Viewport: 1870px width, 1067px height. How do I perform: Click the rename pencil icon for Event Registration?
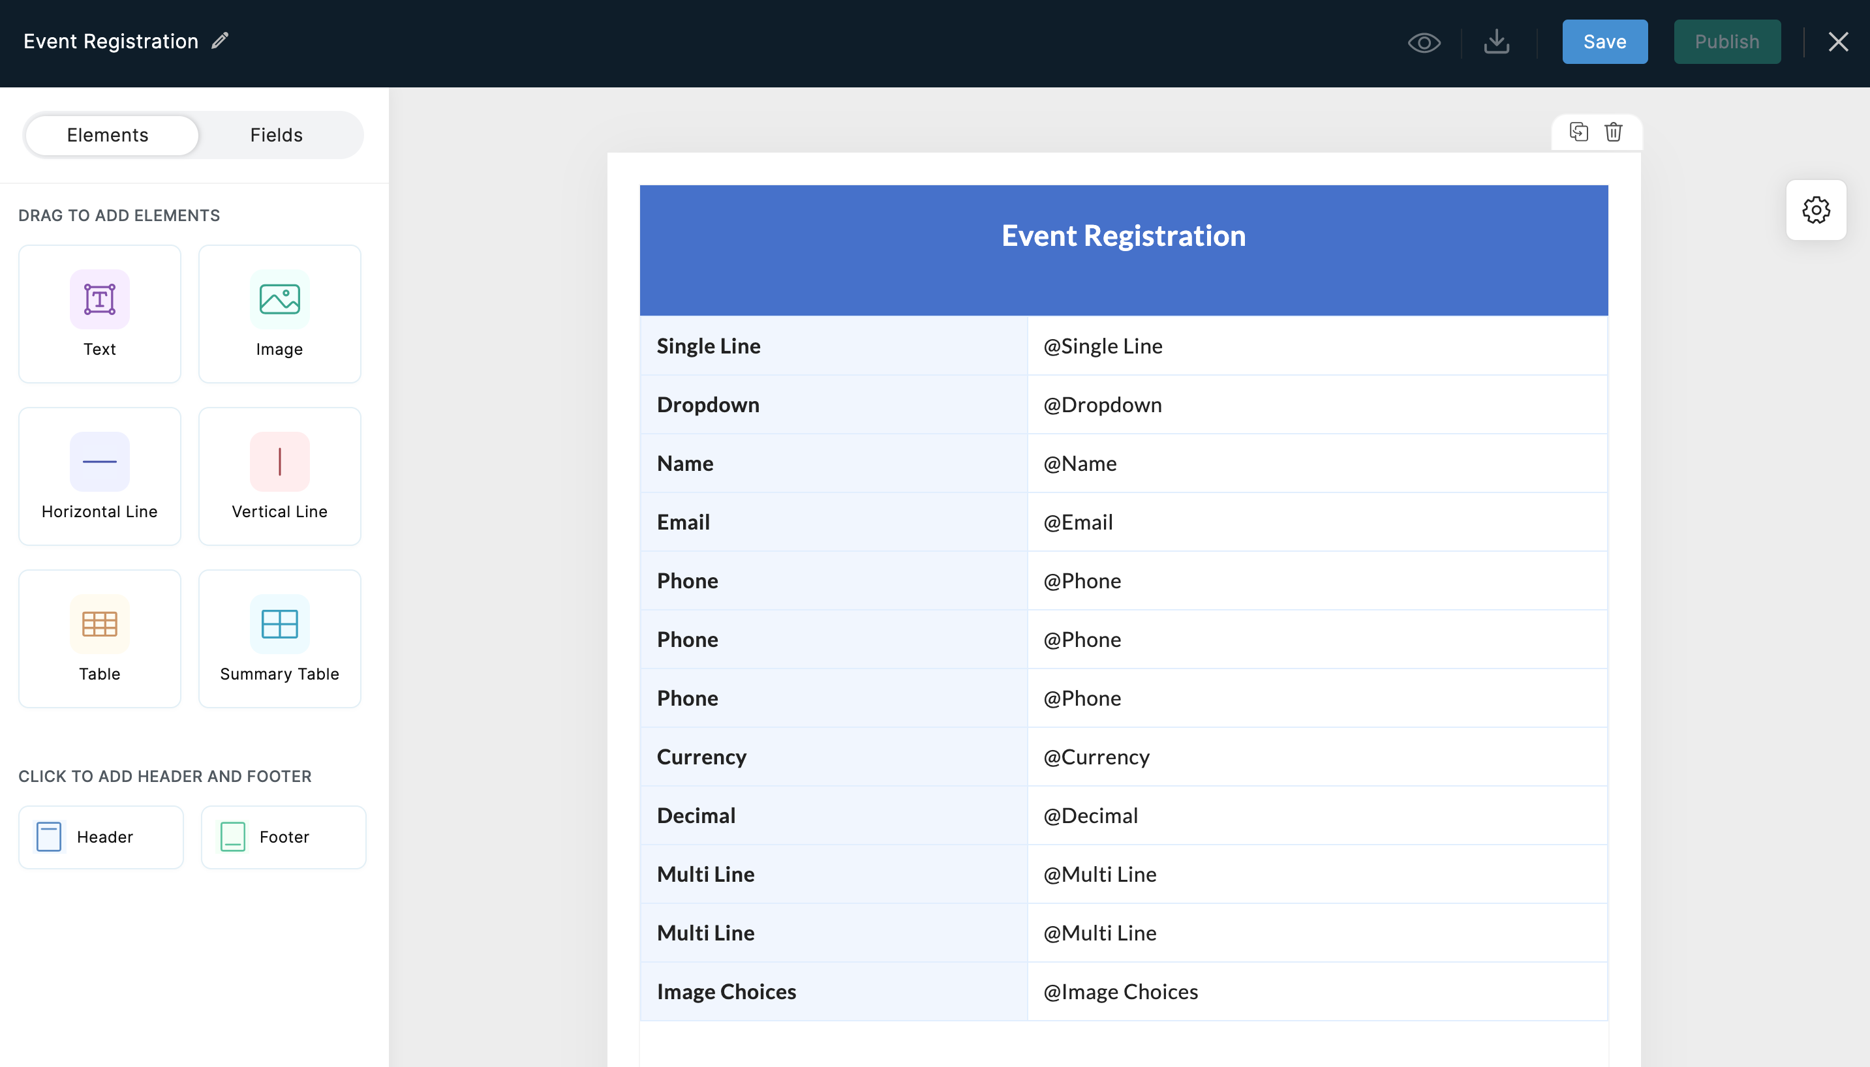click(220, 41)
